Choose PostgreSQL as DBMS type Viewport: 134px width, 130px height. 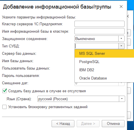(x=104, y=62)
